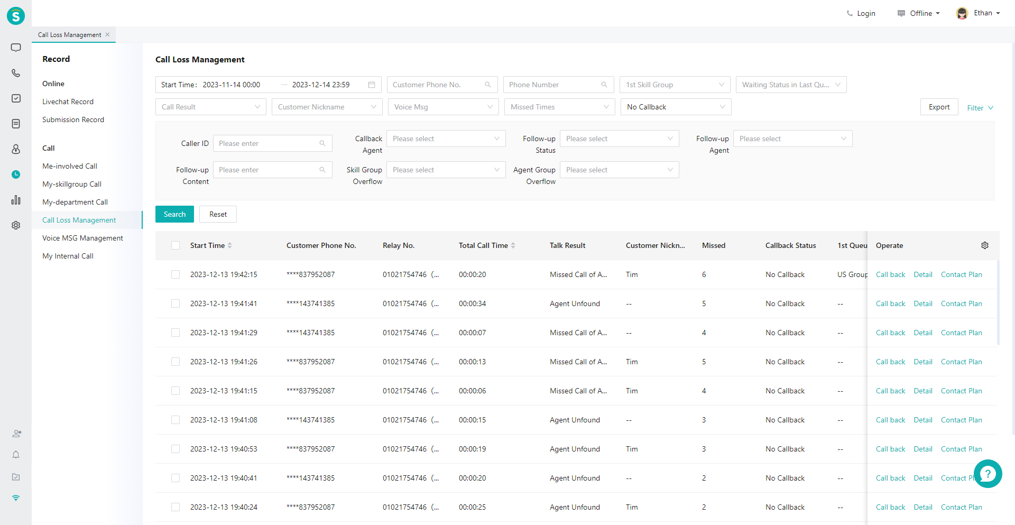Screen dimensions: 1015x525
Task: Close the Call Loss Management tab
Action: pos(108,34)
